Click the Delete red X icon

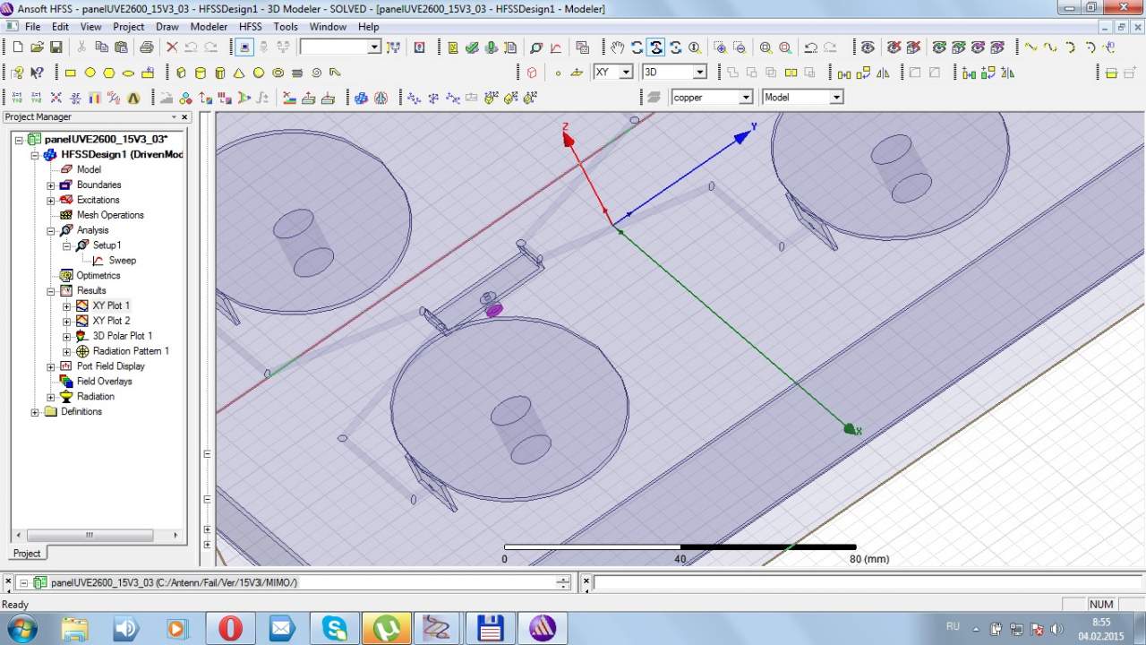pos(172,47)
